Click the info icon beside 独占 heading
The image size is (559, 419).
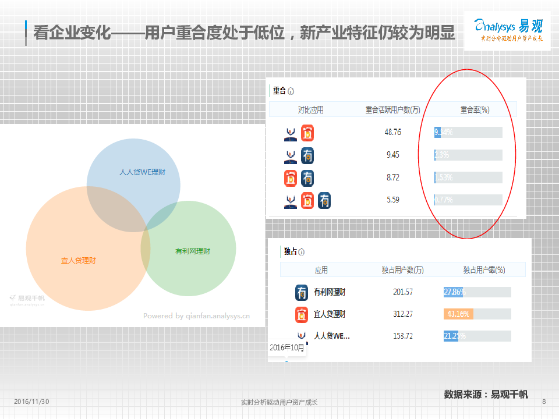click(302, 252)
